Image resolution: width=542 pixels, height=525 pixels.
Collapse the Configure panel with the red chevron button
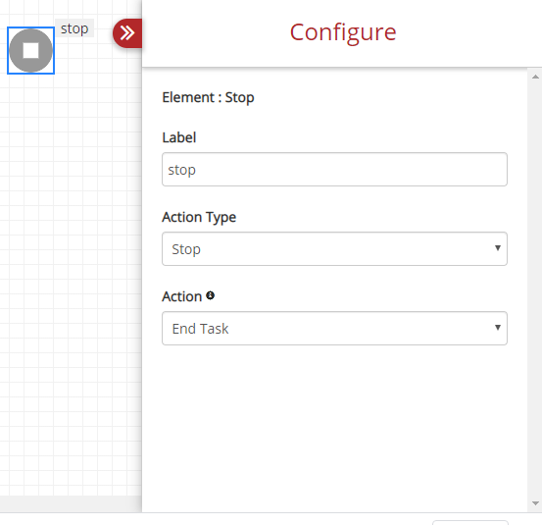[x=127, y=33]
